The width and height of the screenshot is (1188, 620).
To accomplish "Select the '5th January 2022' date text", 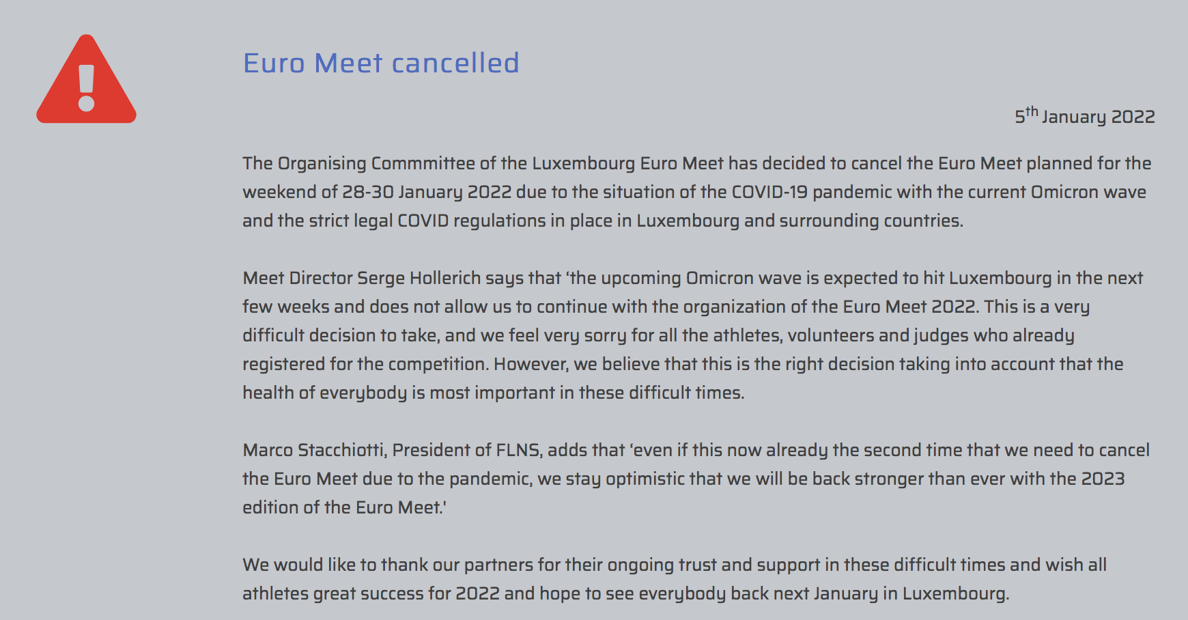I will [x=1084, y=115].
